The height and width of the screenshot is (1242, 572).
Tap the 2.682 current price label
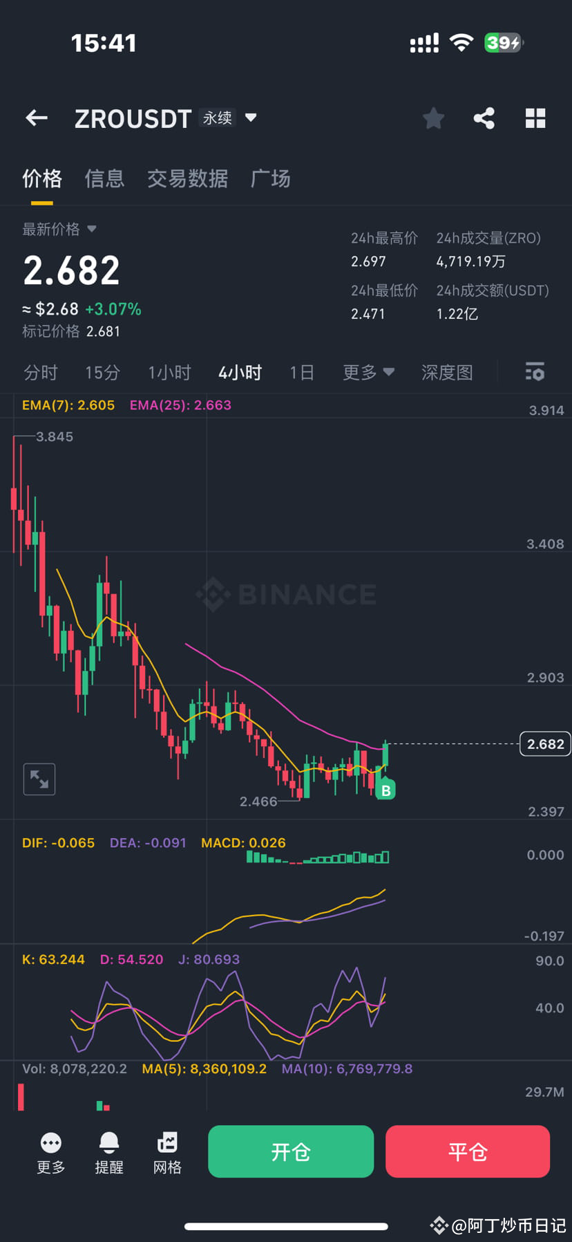click(x=545, y=743)
